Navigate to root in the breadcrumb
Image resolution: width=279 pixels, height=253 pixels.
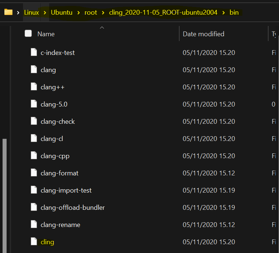click(x=91, y=12)
